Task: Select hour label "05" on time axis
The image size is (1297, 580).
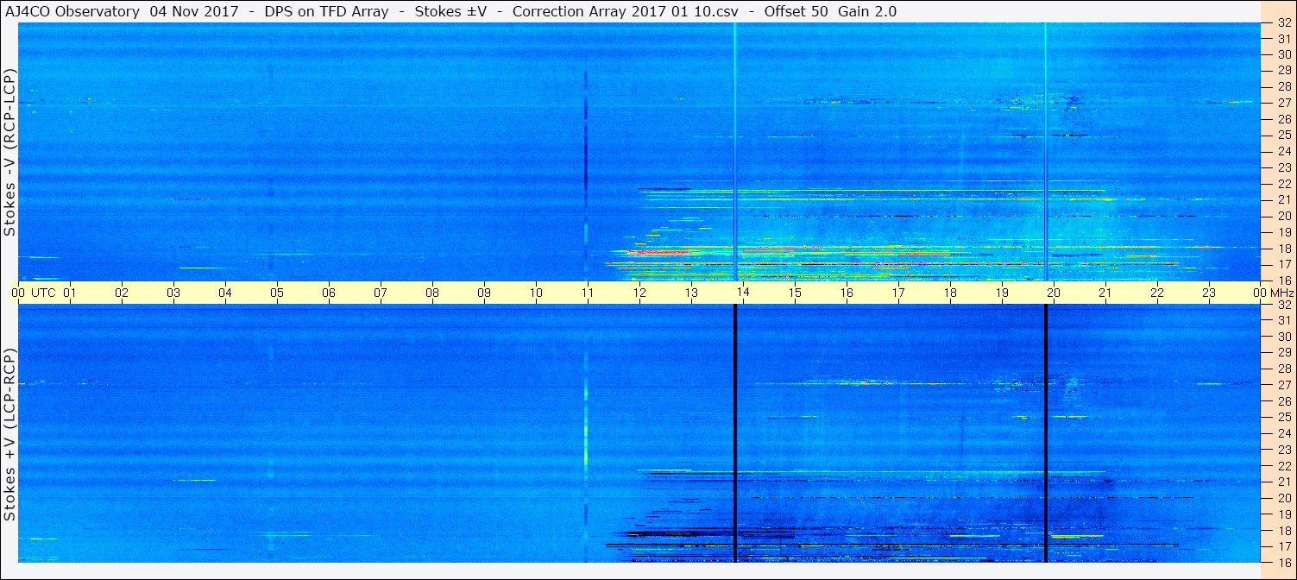Action: coord(277,293)
